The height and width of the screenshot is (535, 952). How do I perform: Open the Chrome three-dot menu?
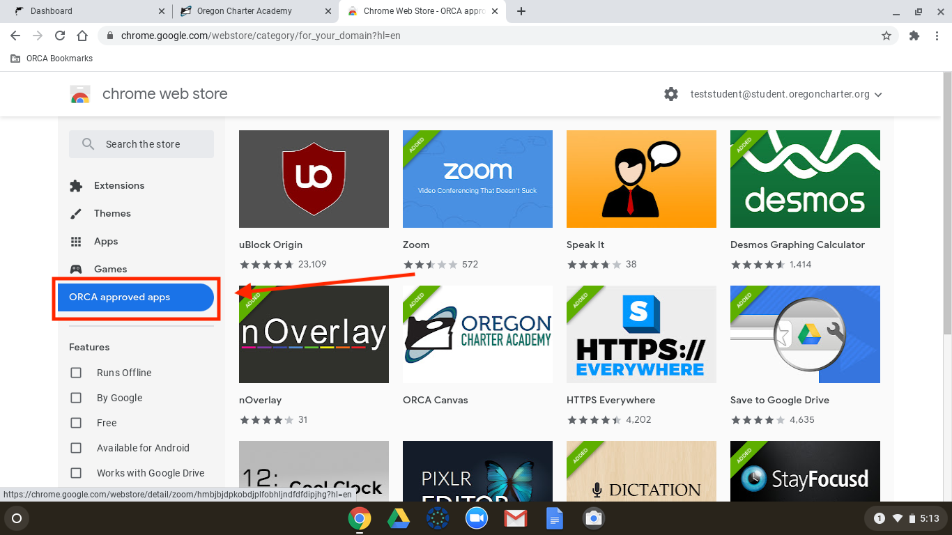(937, 36)
